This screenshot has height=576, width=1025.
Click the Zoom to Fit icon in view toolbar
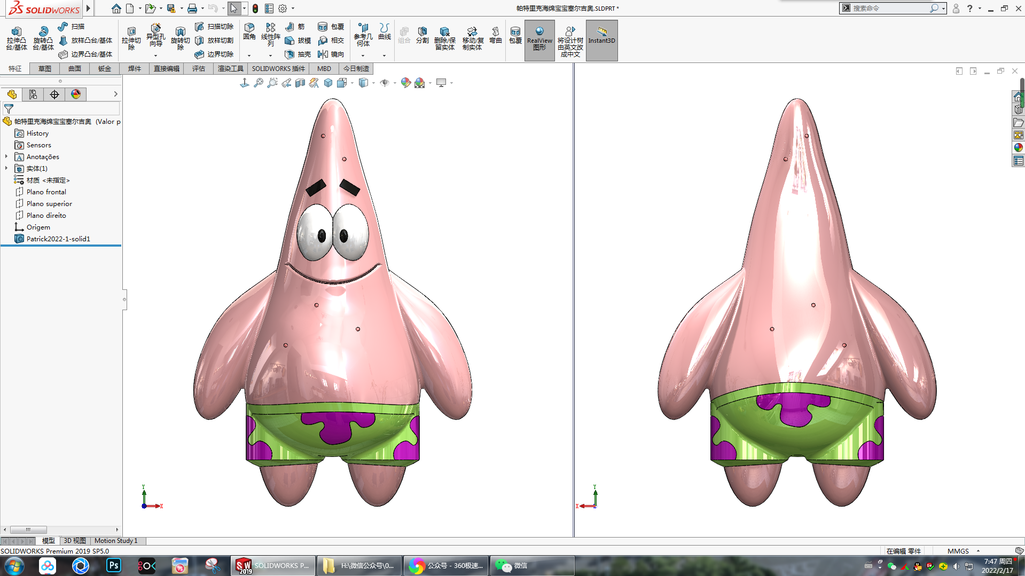point(259,83)
